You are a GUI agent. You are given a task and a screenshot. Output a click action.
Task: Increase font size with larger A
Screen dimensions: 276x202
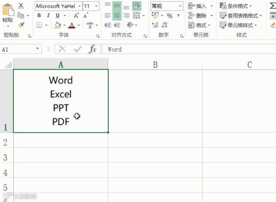point(76,15)
